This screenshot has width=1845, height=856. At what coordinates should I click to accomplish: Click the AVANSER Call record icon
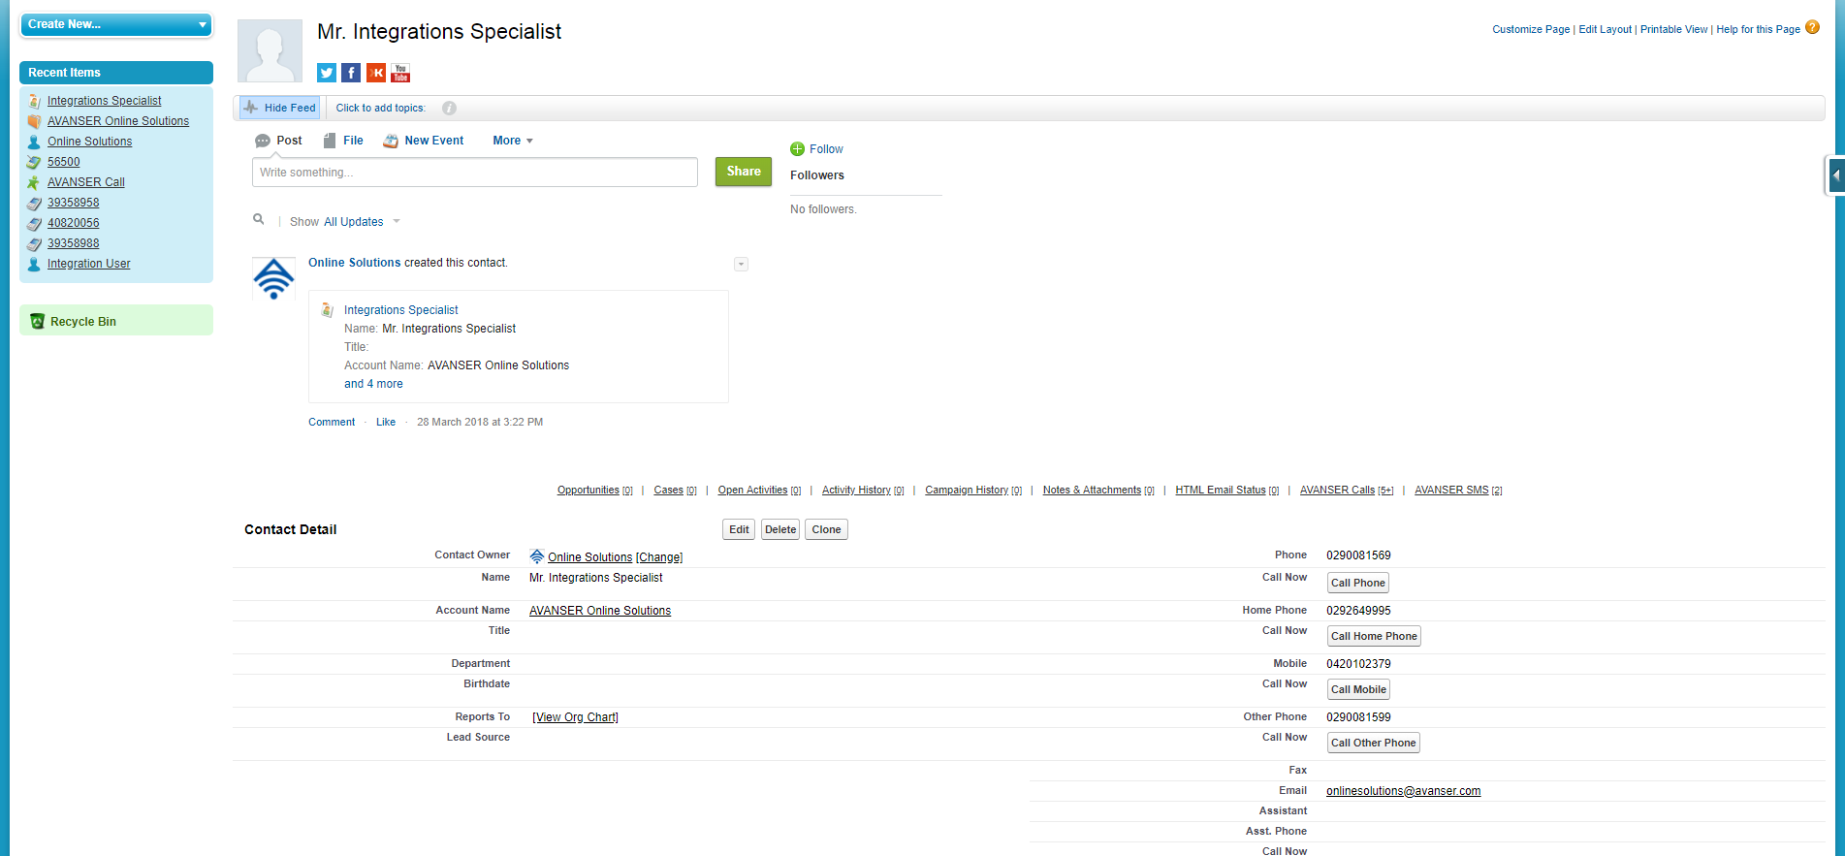point(34,182)
